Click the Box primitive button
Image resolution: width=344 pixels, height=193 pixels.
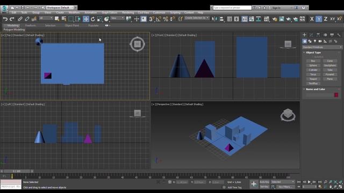pos(313,61)
